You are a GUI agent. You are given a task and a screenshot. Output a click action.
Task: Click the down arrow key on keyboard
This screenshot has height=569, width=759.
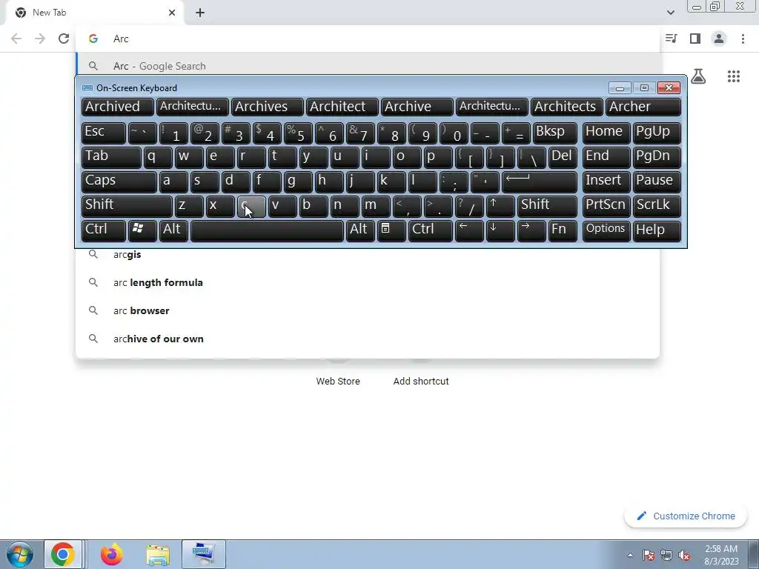pyautogui.click(x=500, y=230)
